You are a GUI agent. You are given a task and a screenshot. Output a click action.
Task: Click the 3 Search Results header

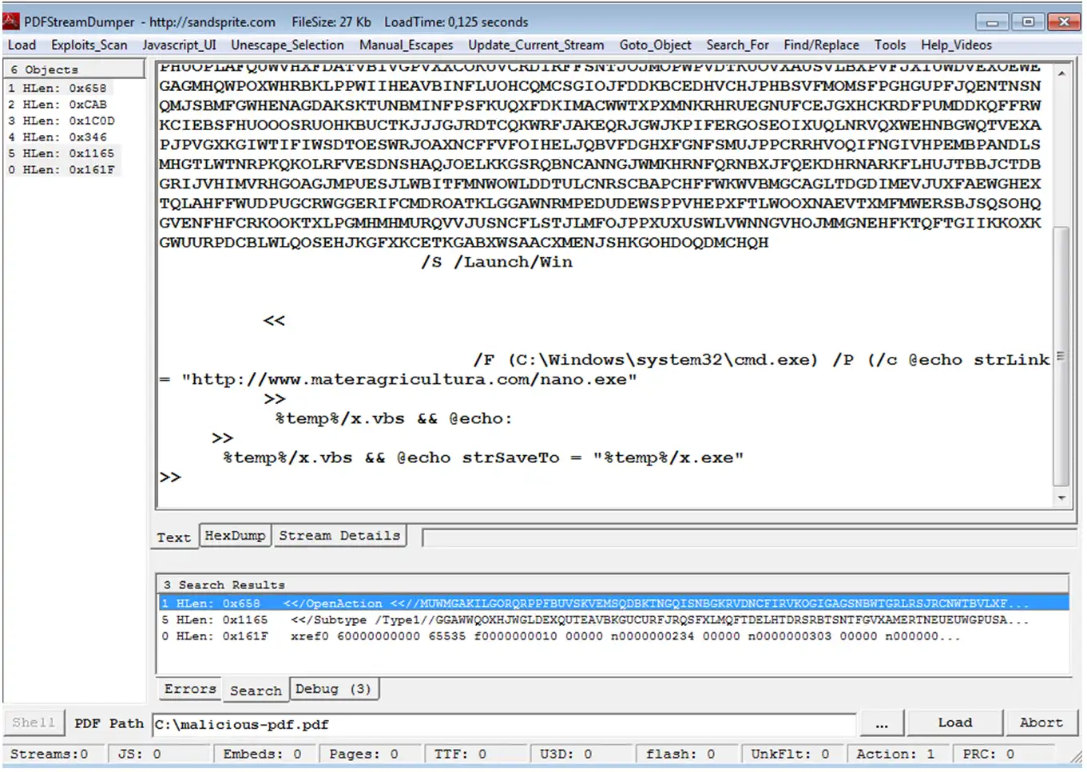[x=613, y=584]
